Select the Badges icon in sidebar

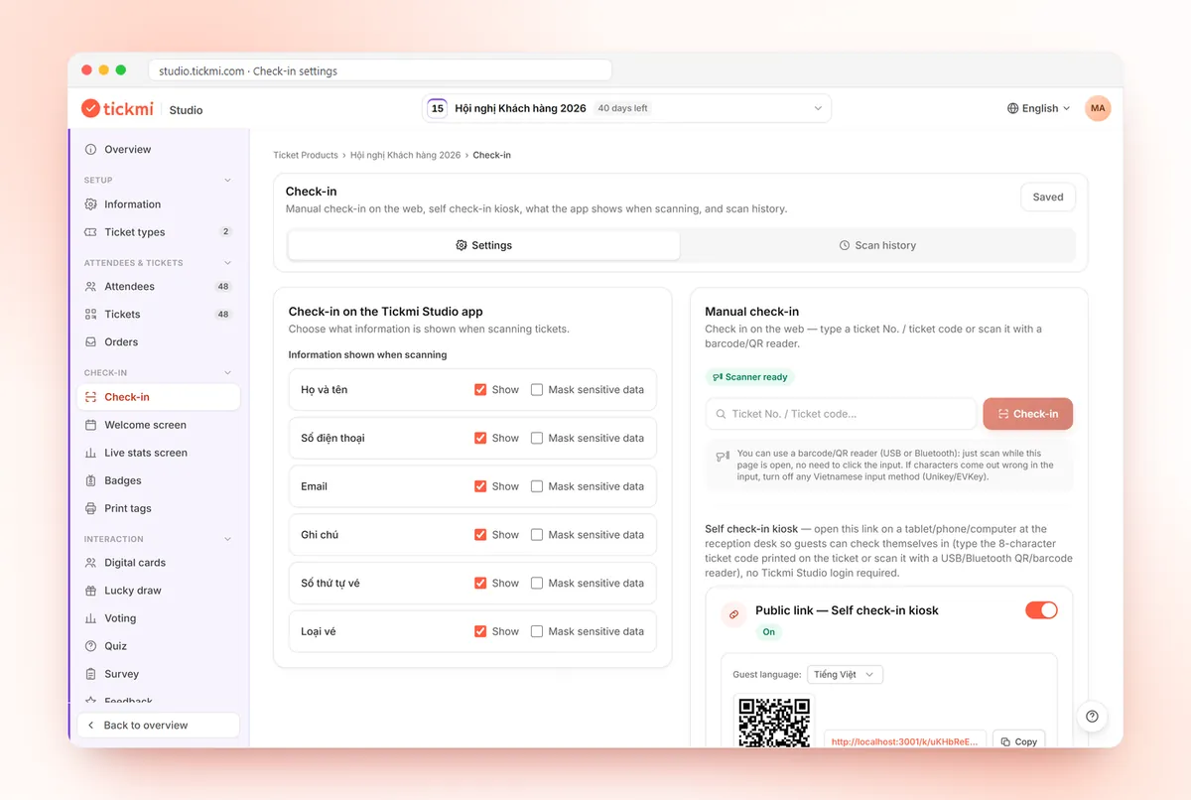(x=91, y=480)
